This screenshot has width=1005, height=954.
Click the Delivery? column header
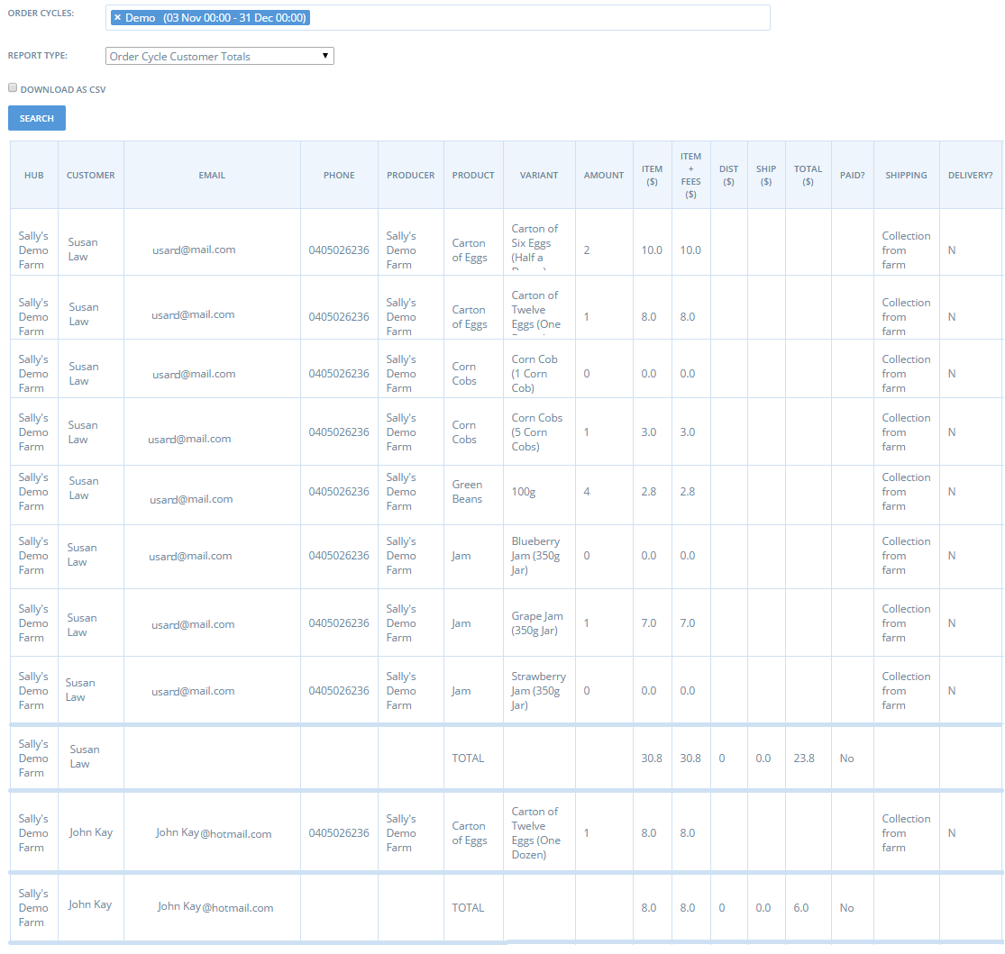click(x=970, y=175)
